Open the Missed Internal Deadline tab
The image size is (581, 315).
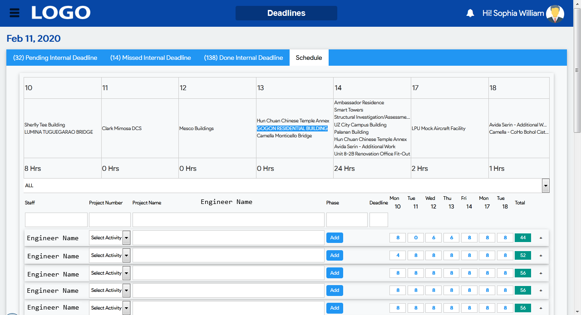point(150,58)
